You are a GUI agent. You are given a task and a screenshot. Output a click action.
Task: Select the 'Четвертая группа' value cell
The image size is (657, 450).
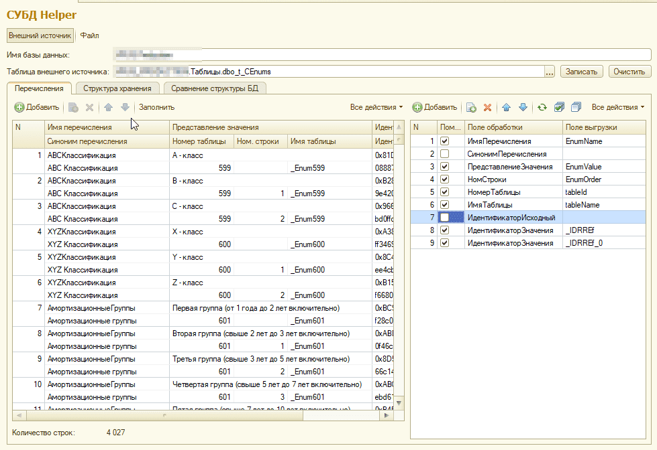(x=270, y=384)
